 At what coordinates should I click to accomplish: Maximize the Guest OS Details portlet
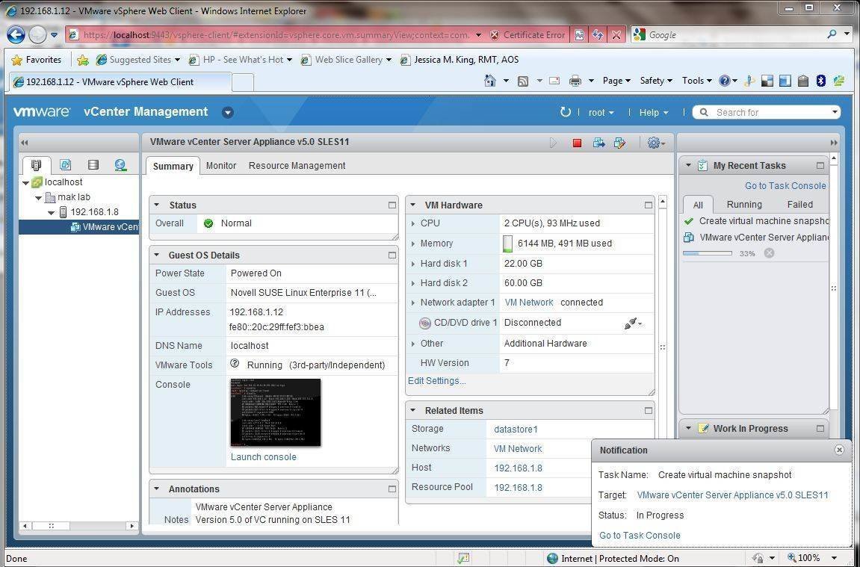point(392,255)
